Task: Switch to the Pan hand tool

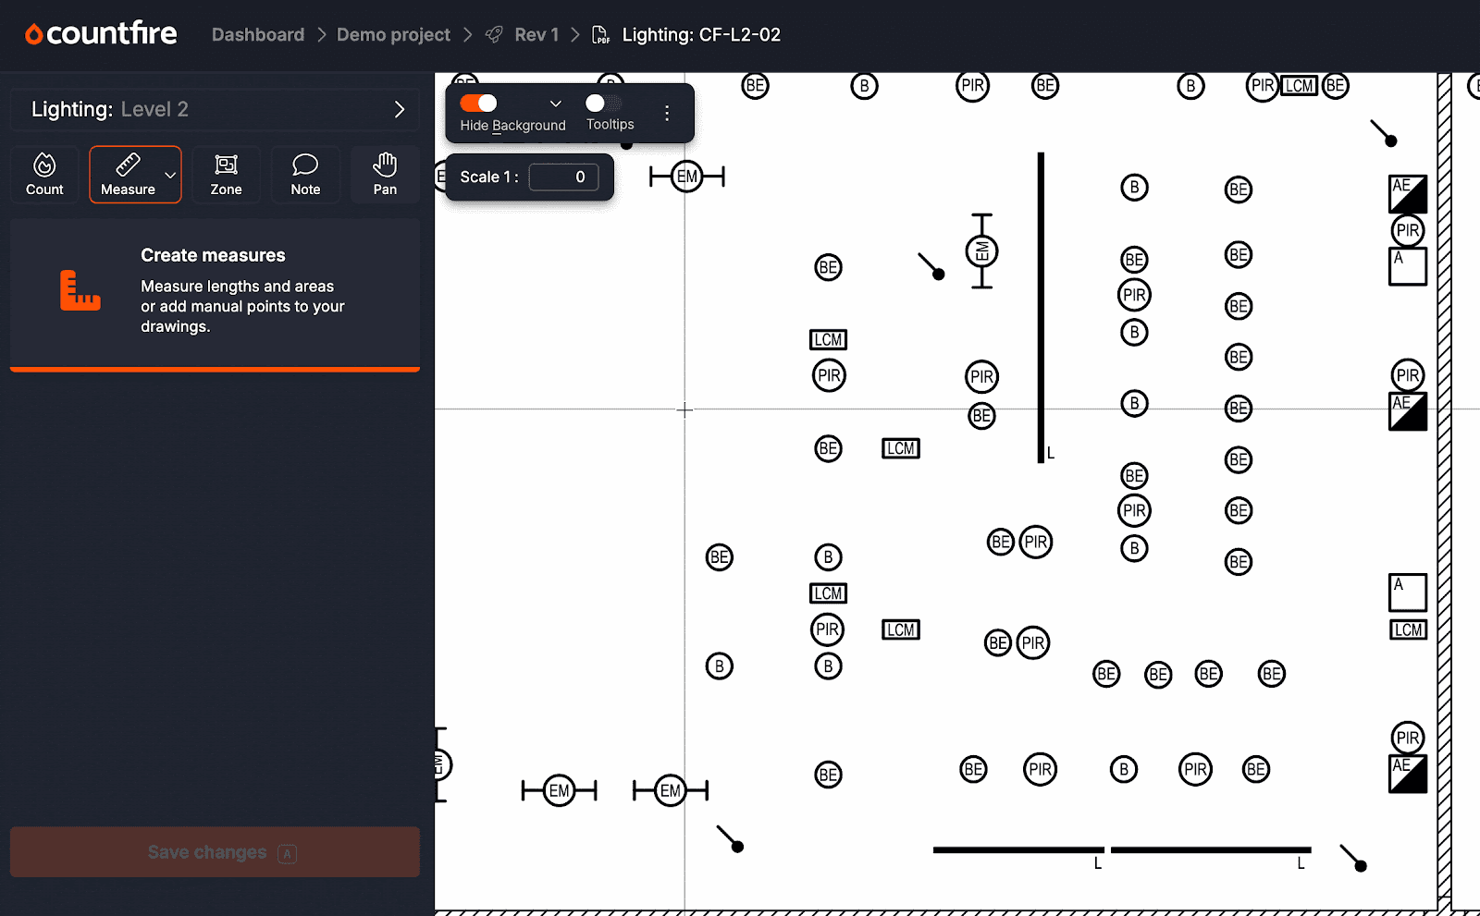Action: (385, 175)
